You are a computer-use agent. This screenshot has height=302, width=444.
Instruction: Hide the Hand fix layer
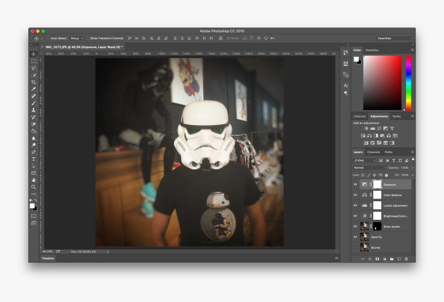coord(355,237)
